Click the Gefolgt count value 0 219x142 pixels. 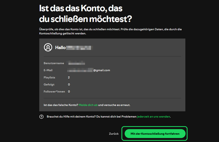[69, 85]
